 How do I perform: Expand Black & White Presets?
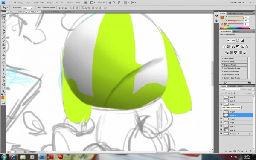click(223, 71)
